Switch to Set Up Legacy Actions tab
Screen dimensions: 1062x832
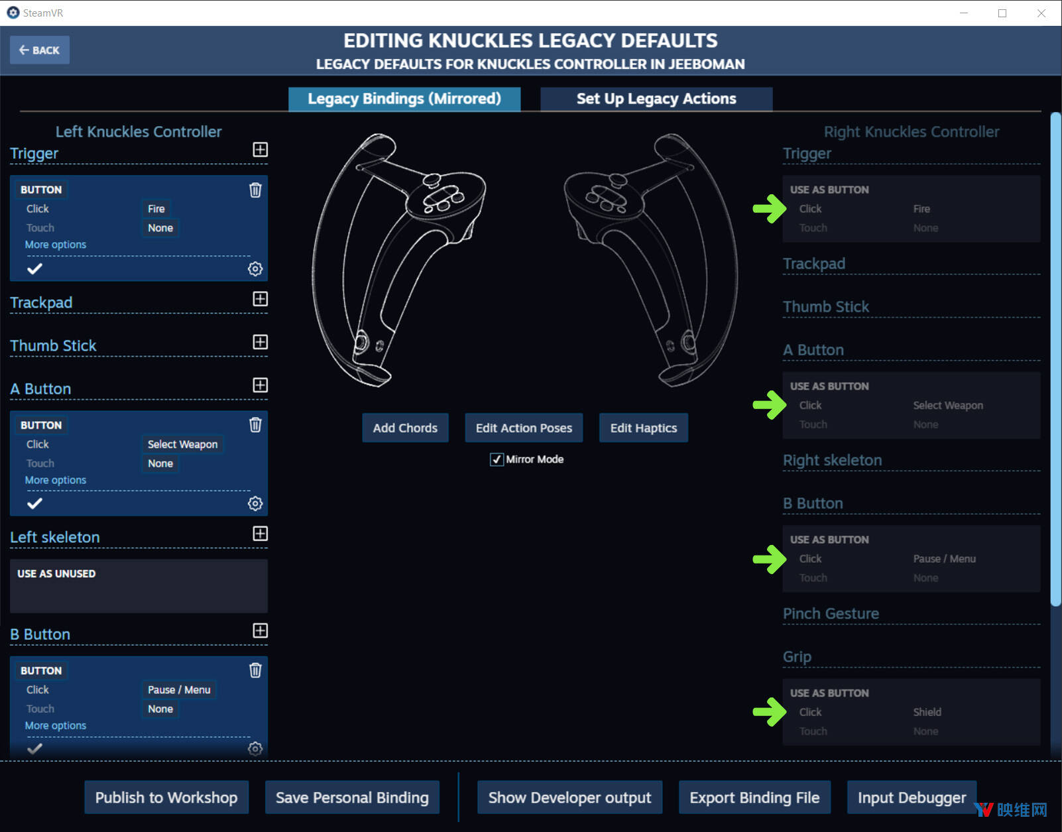click(x=656, y=99)
